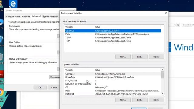The height and width of the screenshot is (109, 194).
Task: Click the Variable column header in User variables
Action: (79, 27)
